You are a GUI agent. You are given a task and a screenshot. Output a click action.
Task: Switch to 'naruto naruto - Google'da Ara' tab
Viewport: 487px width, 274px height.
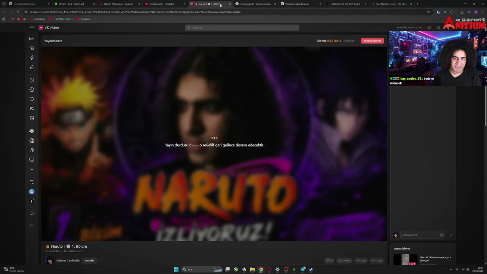point(255,4)
